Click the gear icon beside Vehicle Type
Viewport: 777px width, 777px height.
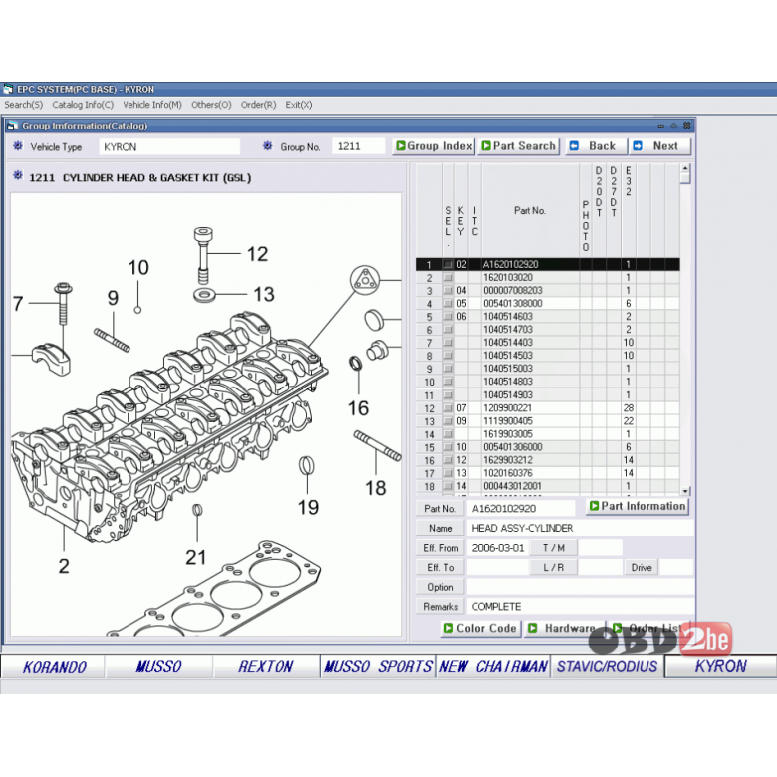click(x=18, y=146)
